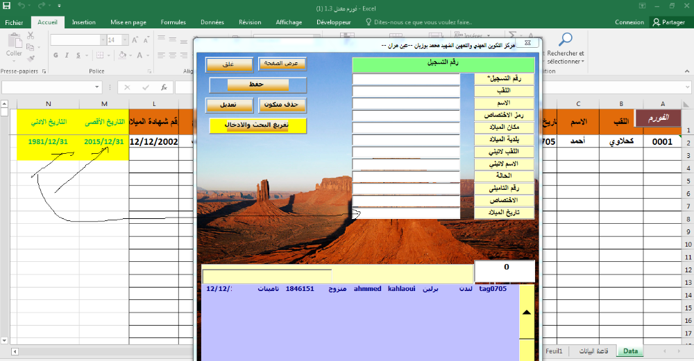Select the Data sheet tab
694x361 pixels.
pyautogui.click(x=630, y=351)
